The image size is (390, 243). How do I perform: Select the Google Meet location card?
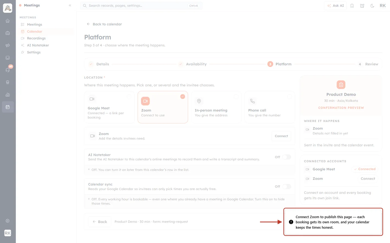[109, 107]
